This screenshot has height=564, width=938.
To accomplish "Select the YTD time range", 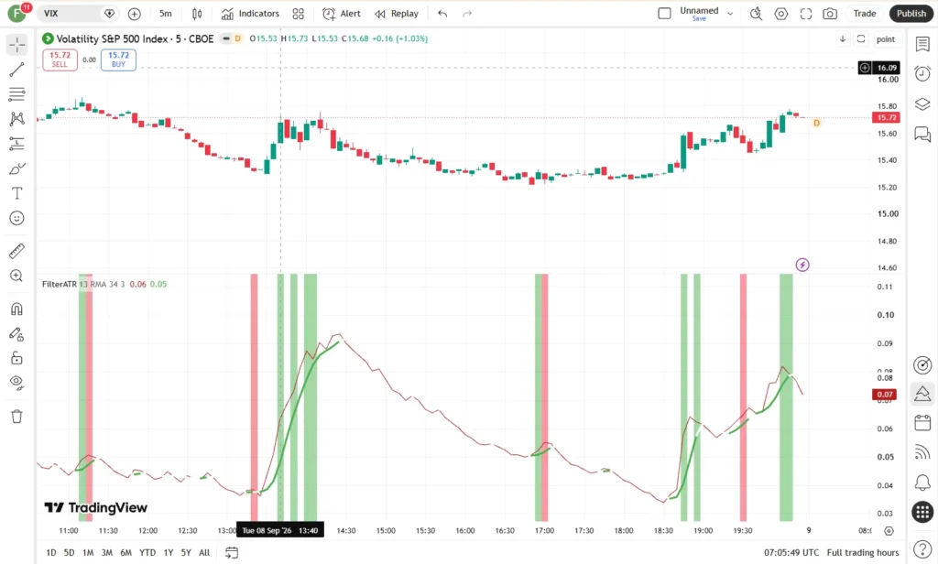I will [x=147, y=553].
